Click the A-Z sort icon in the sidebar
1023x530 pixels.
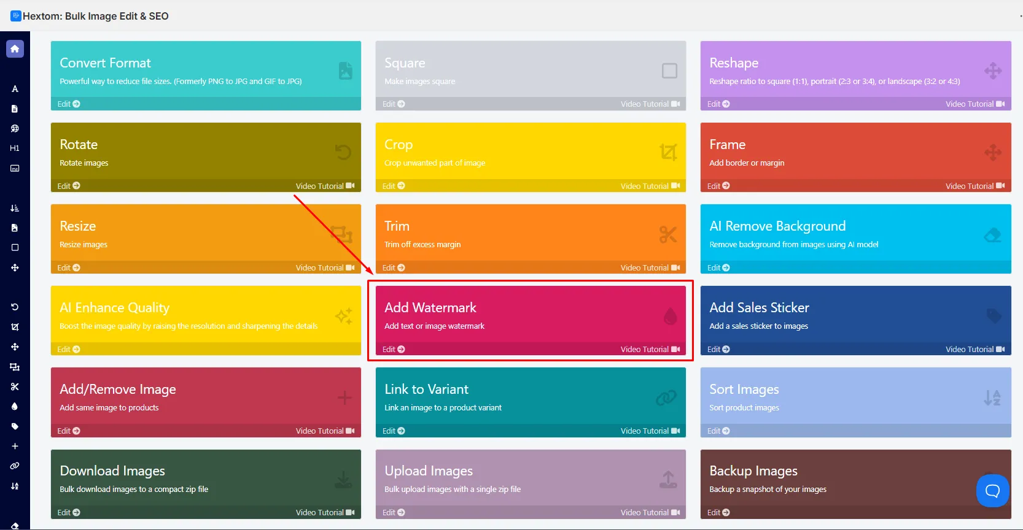click(15, 486)
